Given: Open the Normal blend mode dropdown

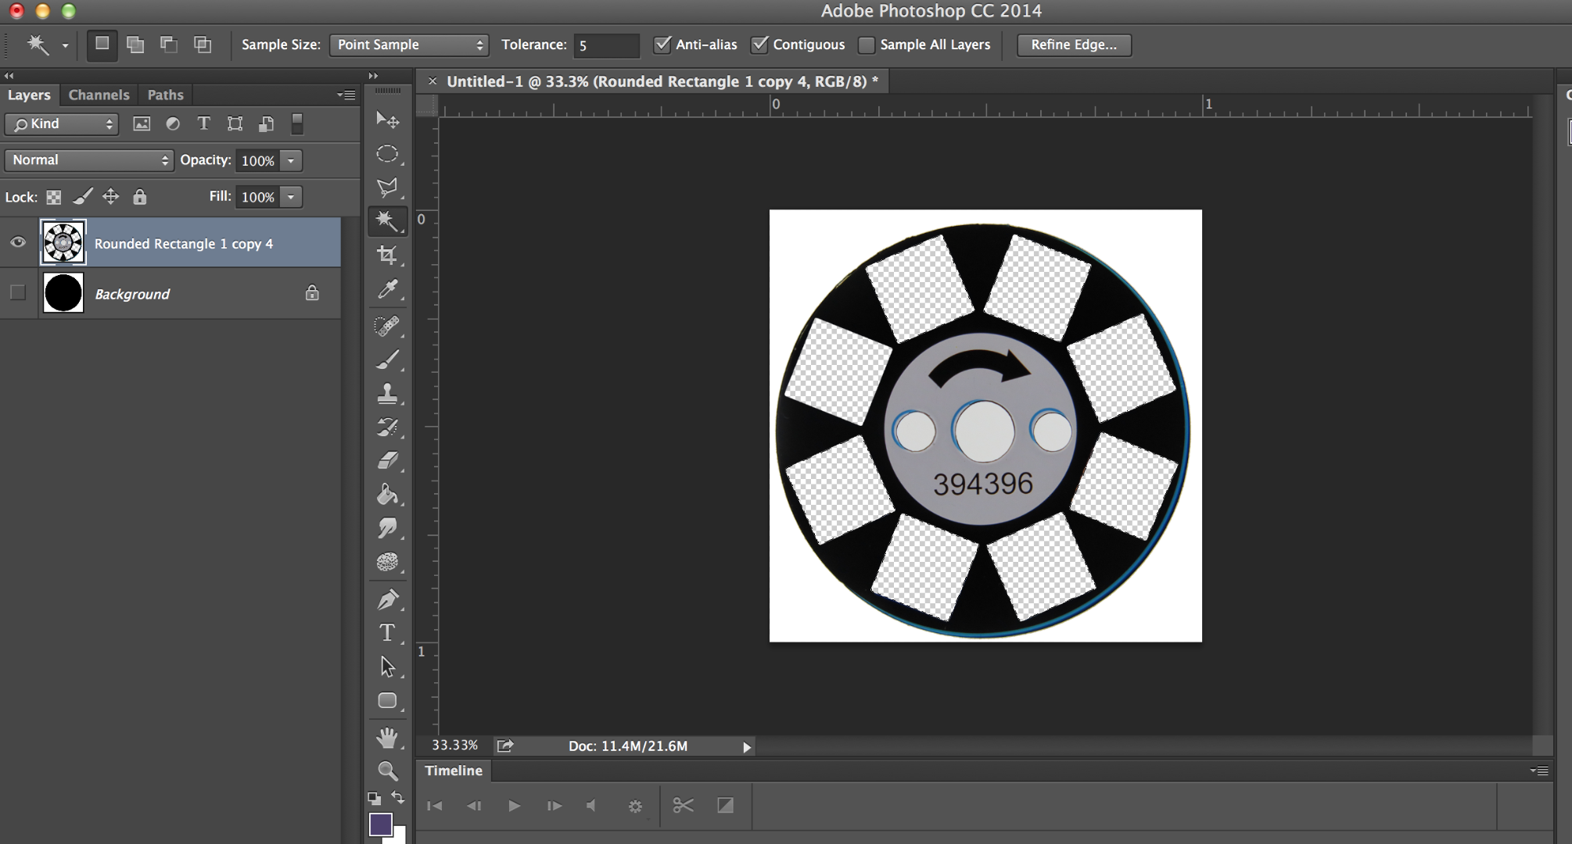Looking at the screenshot, I should click(89, 160).
